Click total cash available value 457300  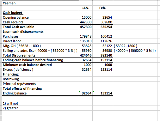pyautogui.click(x=86, y=27)
